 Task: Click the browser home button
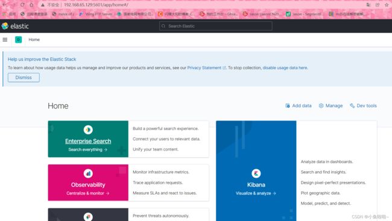coord(31,5)
